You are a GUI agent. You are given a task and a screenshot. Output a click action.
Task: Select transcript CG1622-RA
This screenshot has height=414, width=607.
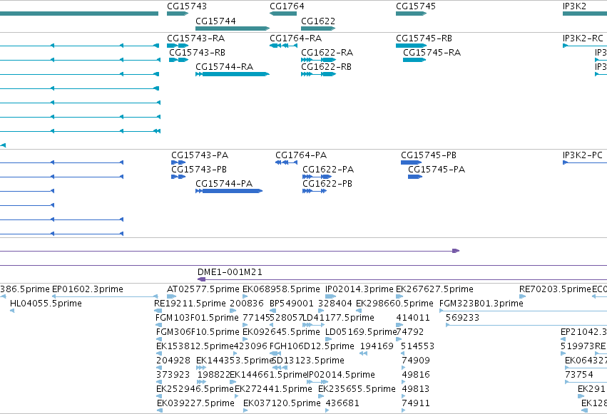tap(319, 60)
